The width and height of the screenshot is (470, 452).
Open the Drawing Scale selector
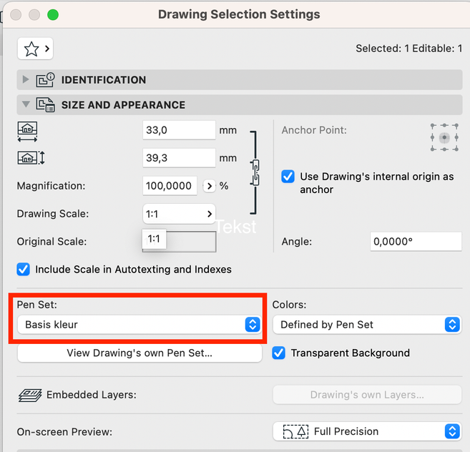point(180,213)
